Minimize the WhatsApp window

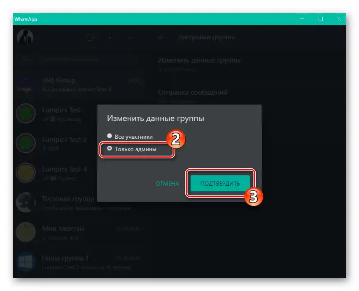coord(302,19)
